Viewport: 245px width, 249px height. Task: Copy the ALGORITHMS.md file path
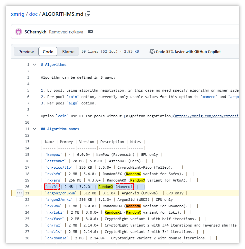pos(88,14)
